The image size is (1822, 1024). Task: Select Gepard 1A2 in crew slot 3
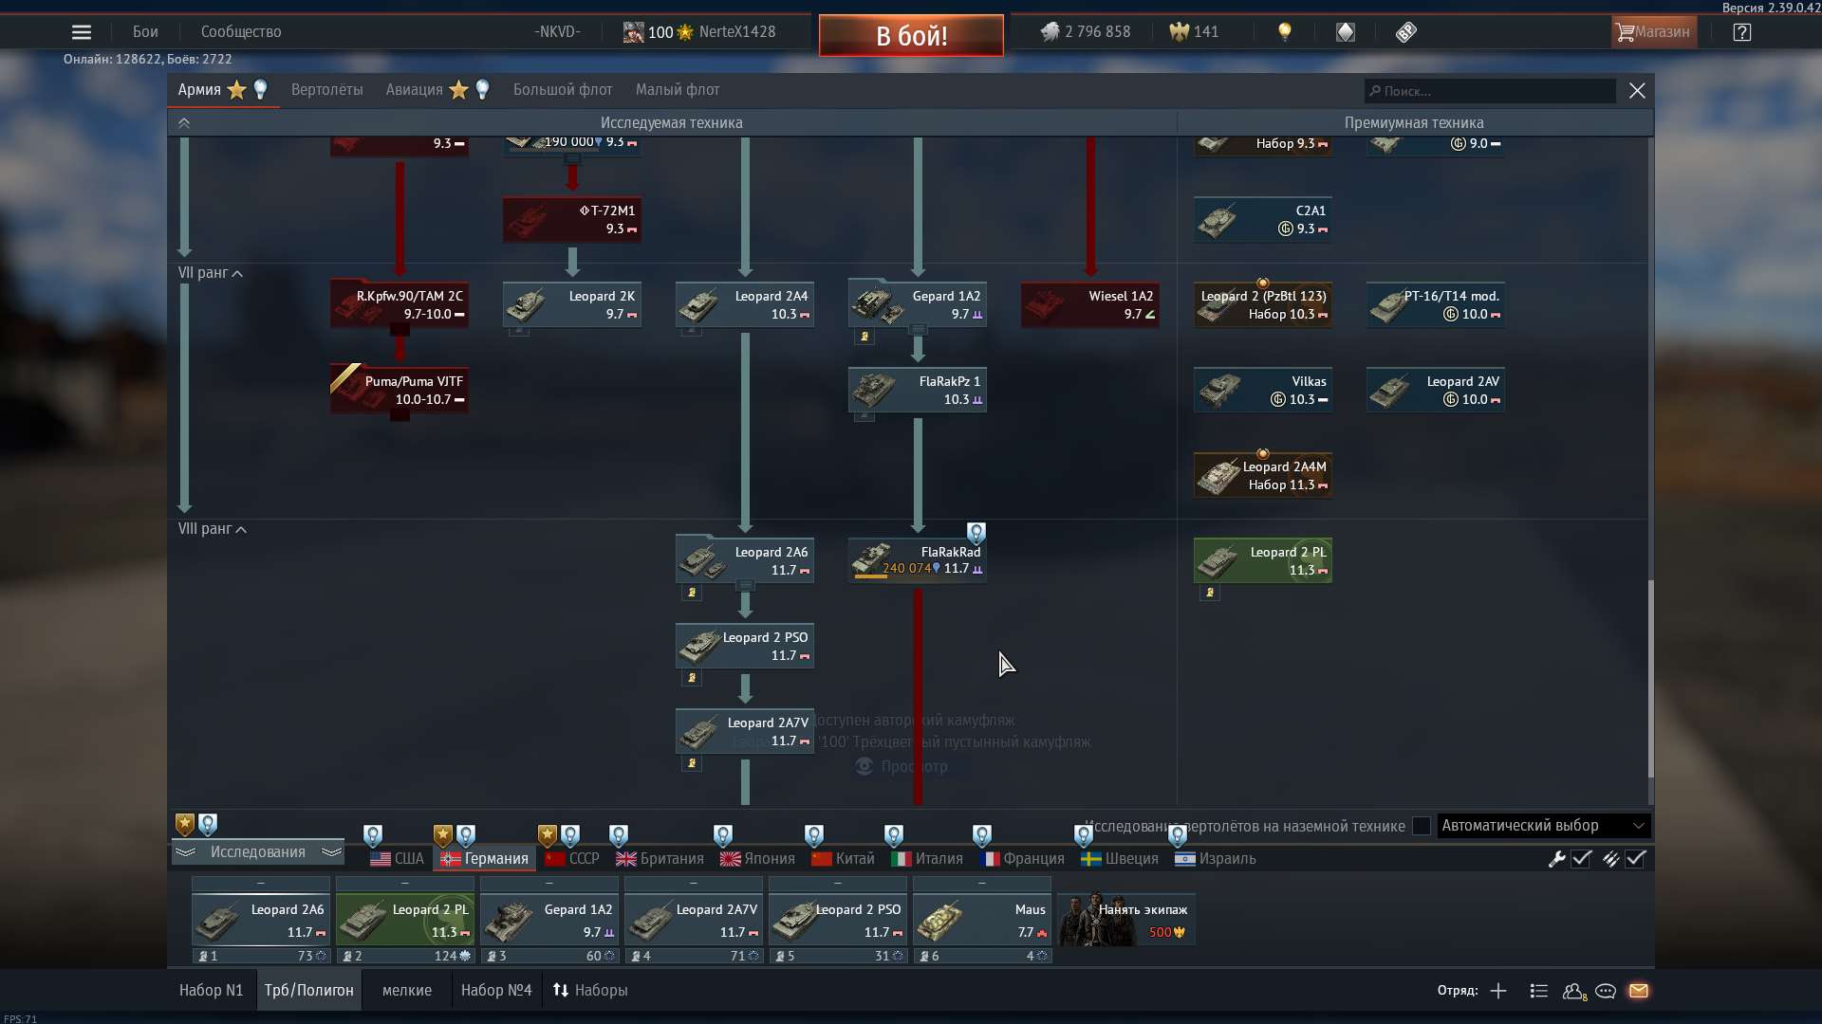click(549, 921)
